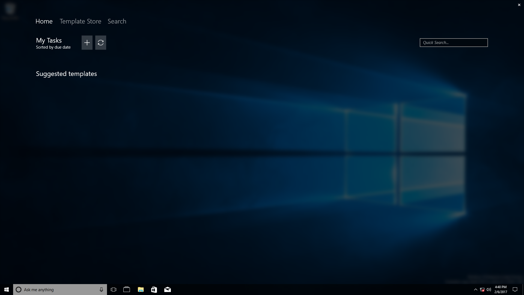The image size is (524, 295).
Task: Select the Home tab
Action: (x=44, y=21)
